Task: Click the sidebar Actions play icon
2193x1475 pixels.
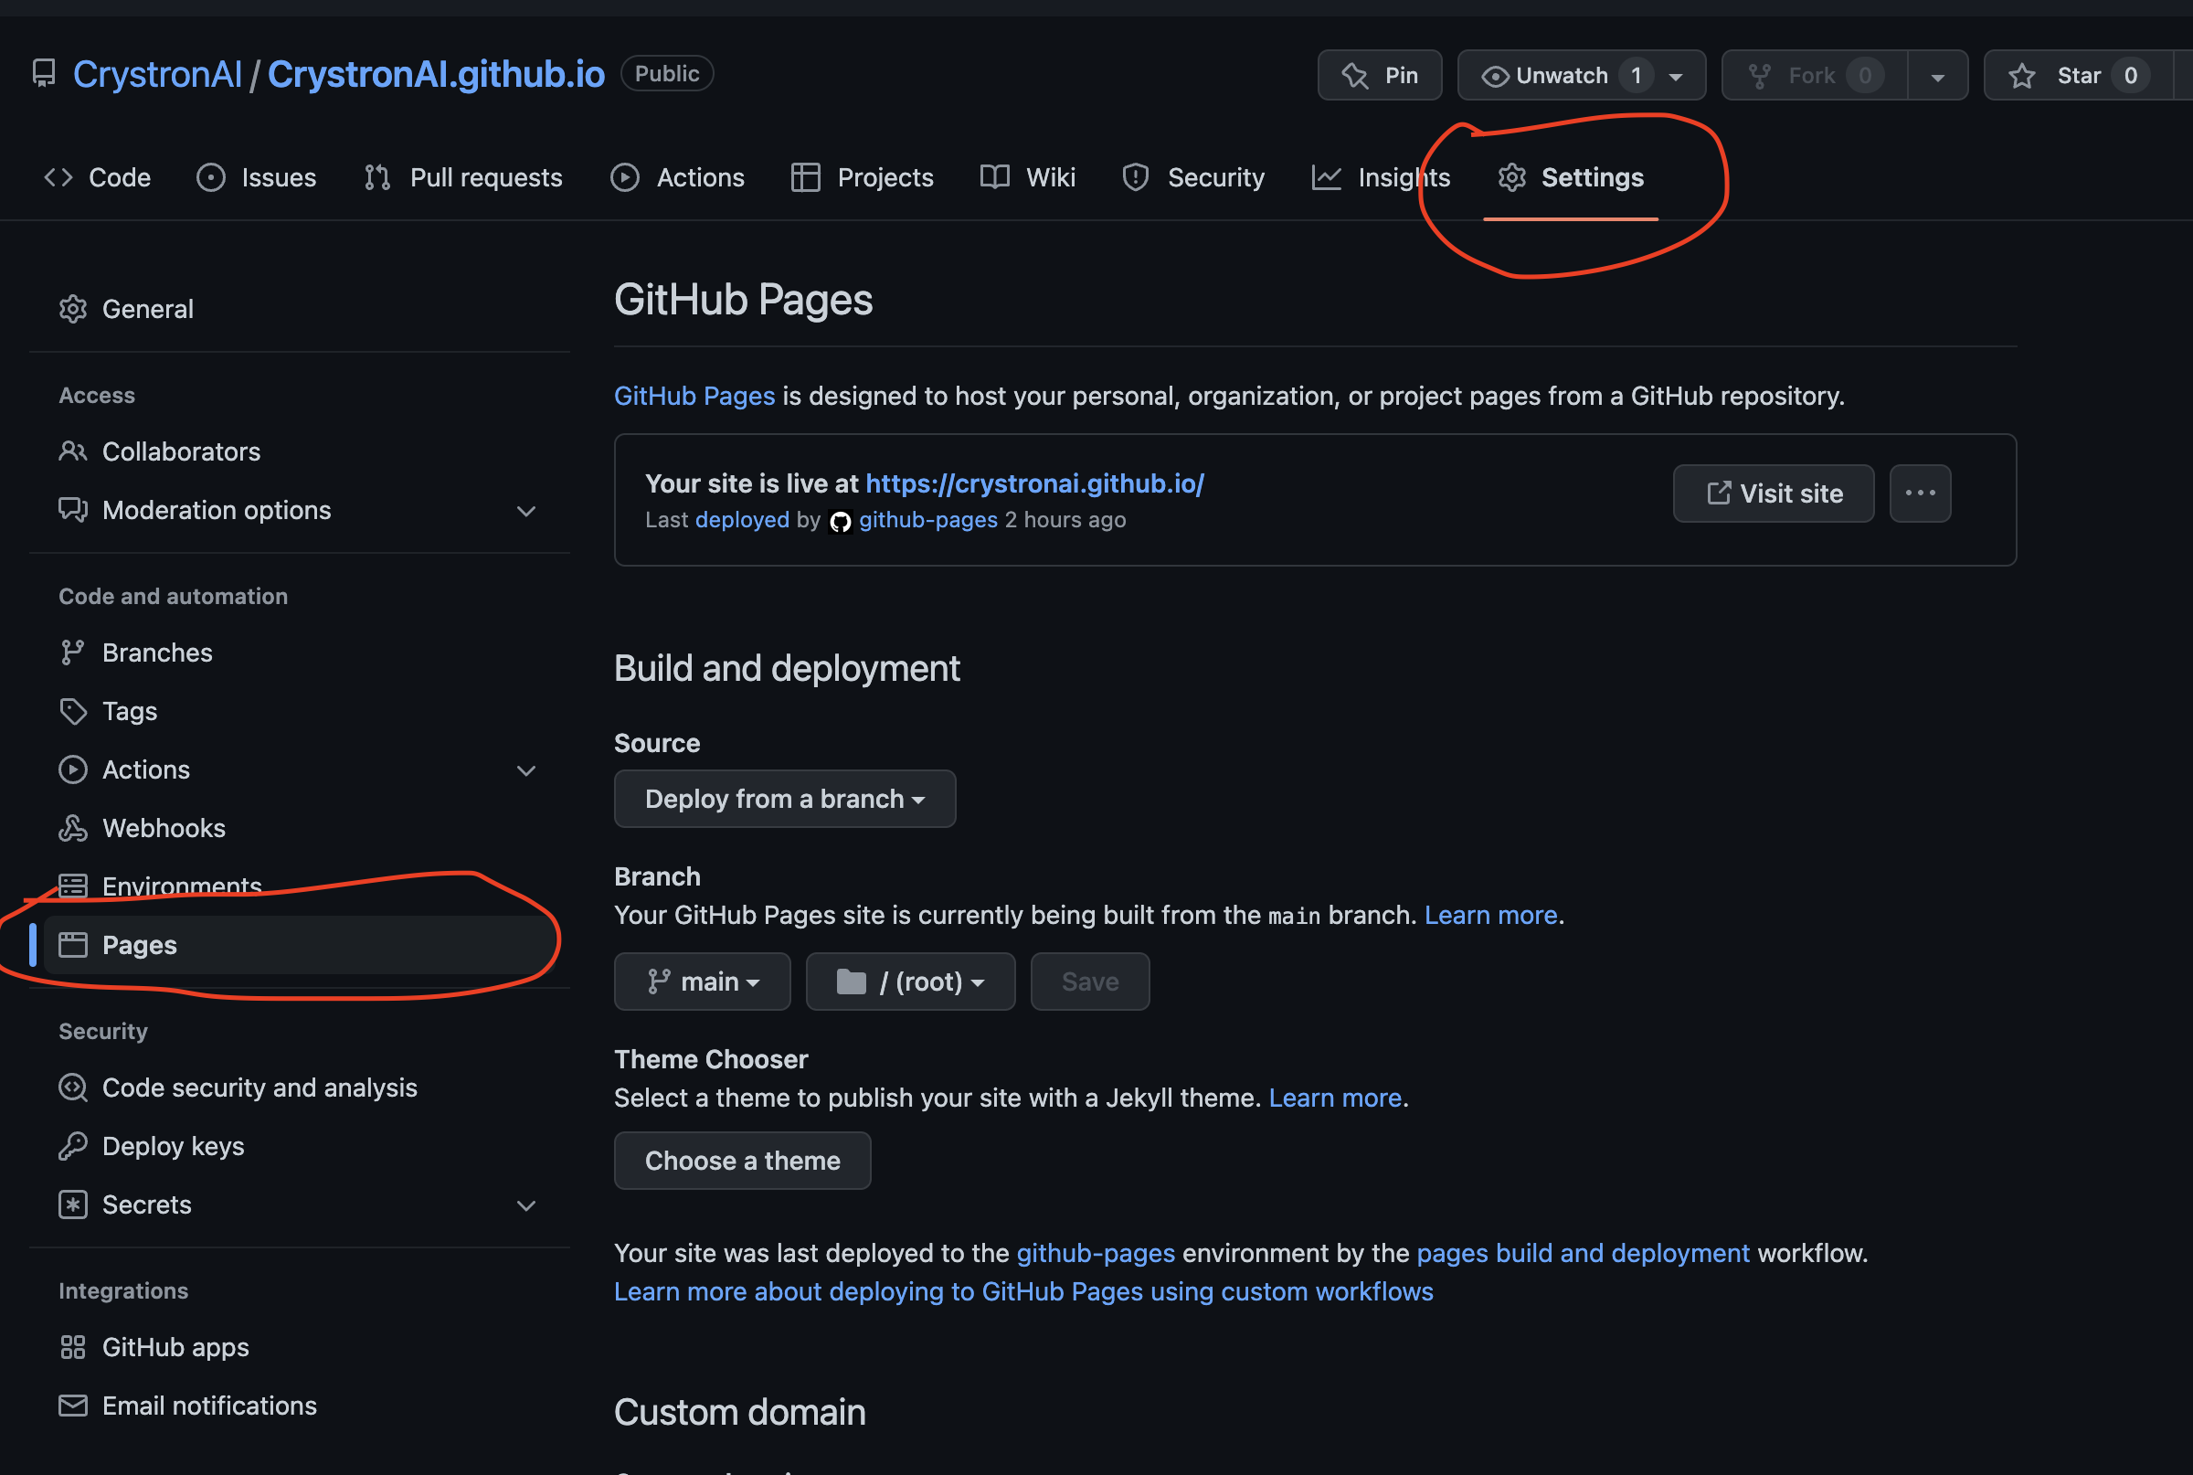Action: click(72, 769)
